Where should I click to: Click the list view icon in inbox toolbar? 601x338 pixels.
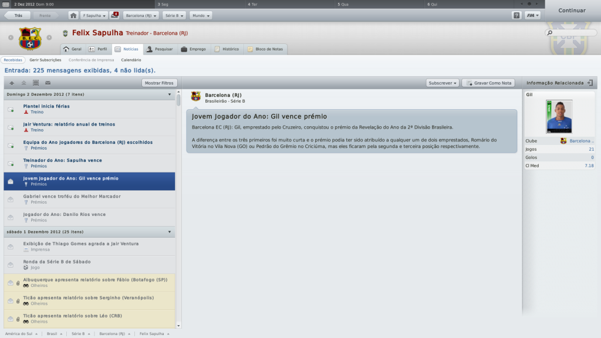tap(36, 83)
